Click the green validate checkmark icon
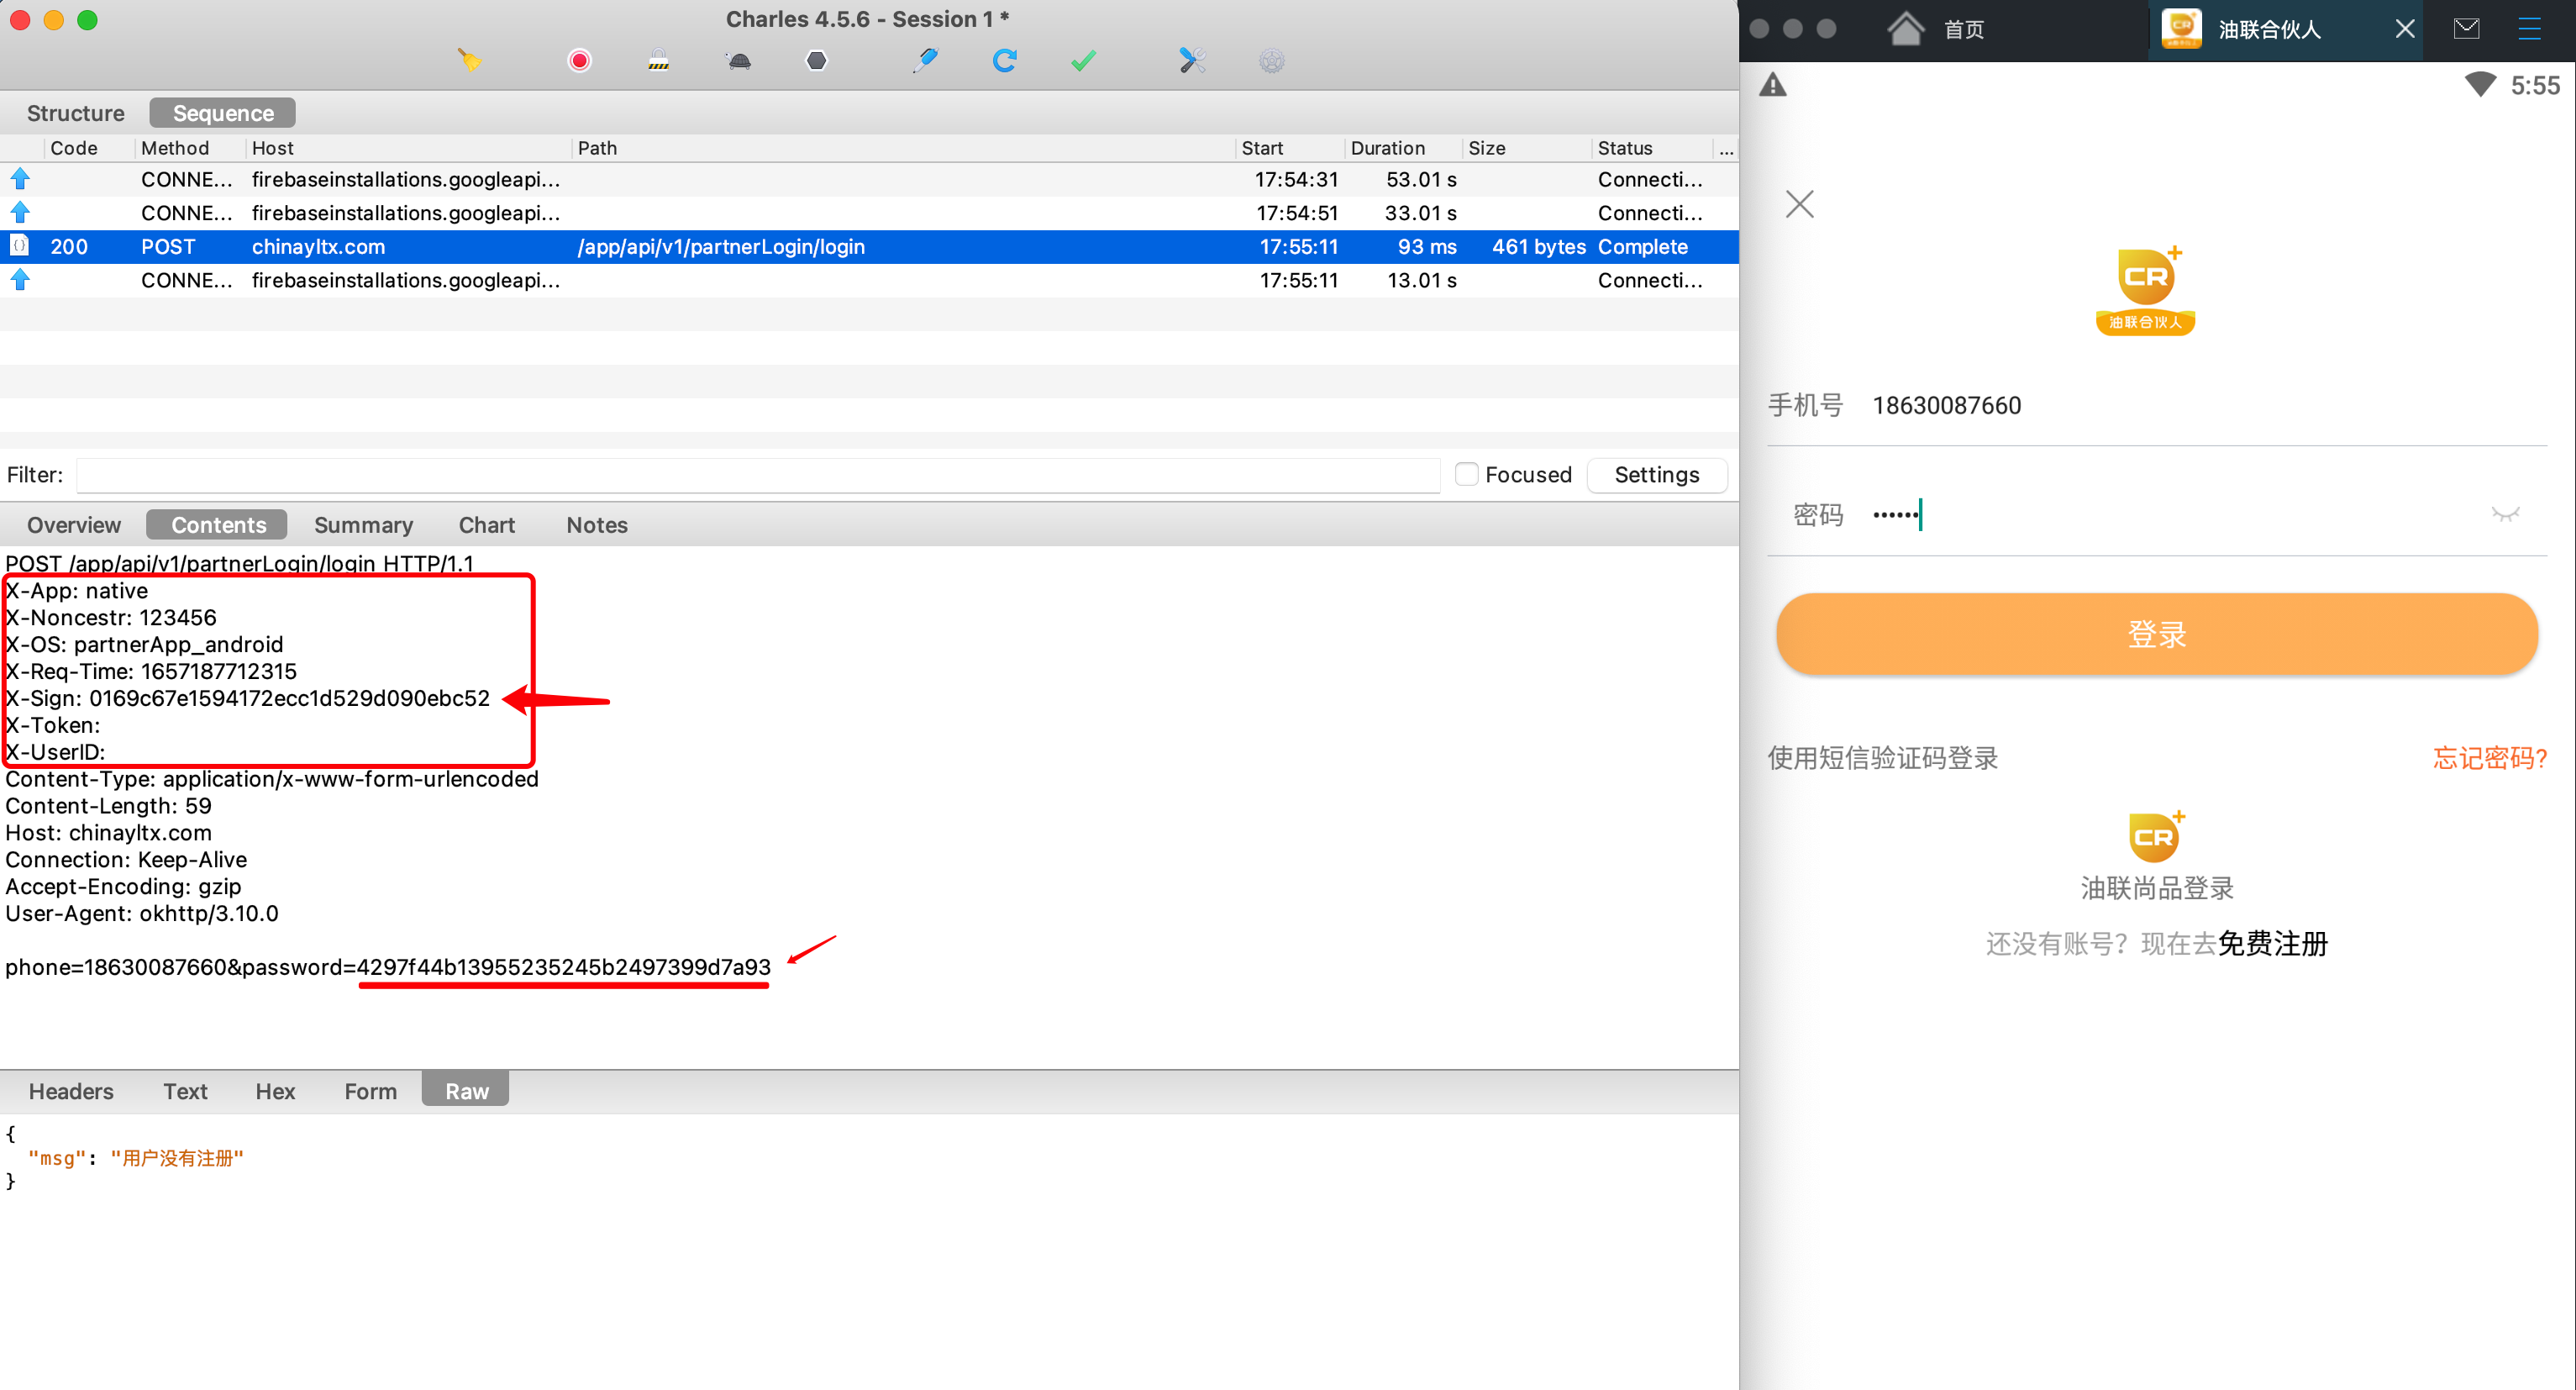 point(1083,61)
